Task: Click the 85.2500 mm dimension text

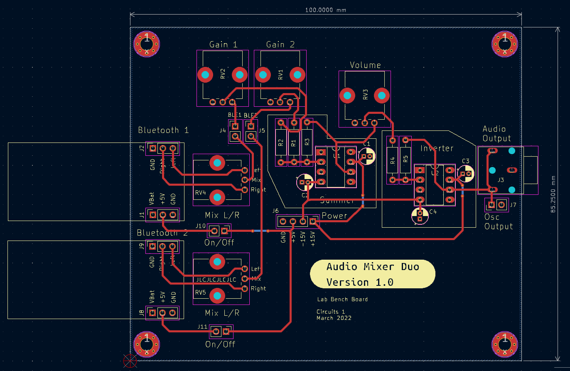Action: coord(553,194)
